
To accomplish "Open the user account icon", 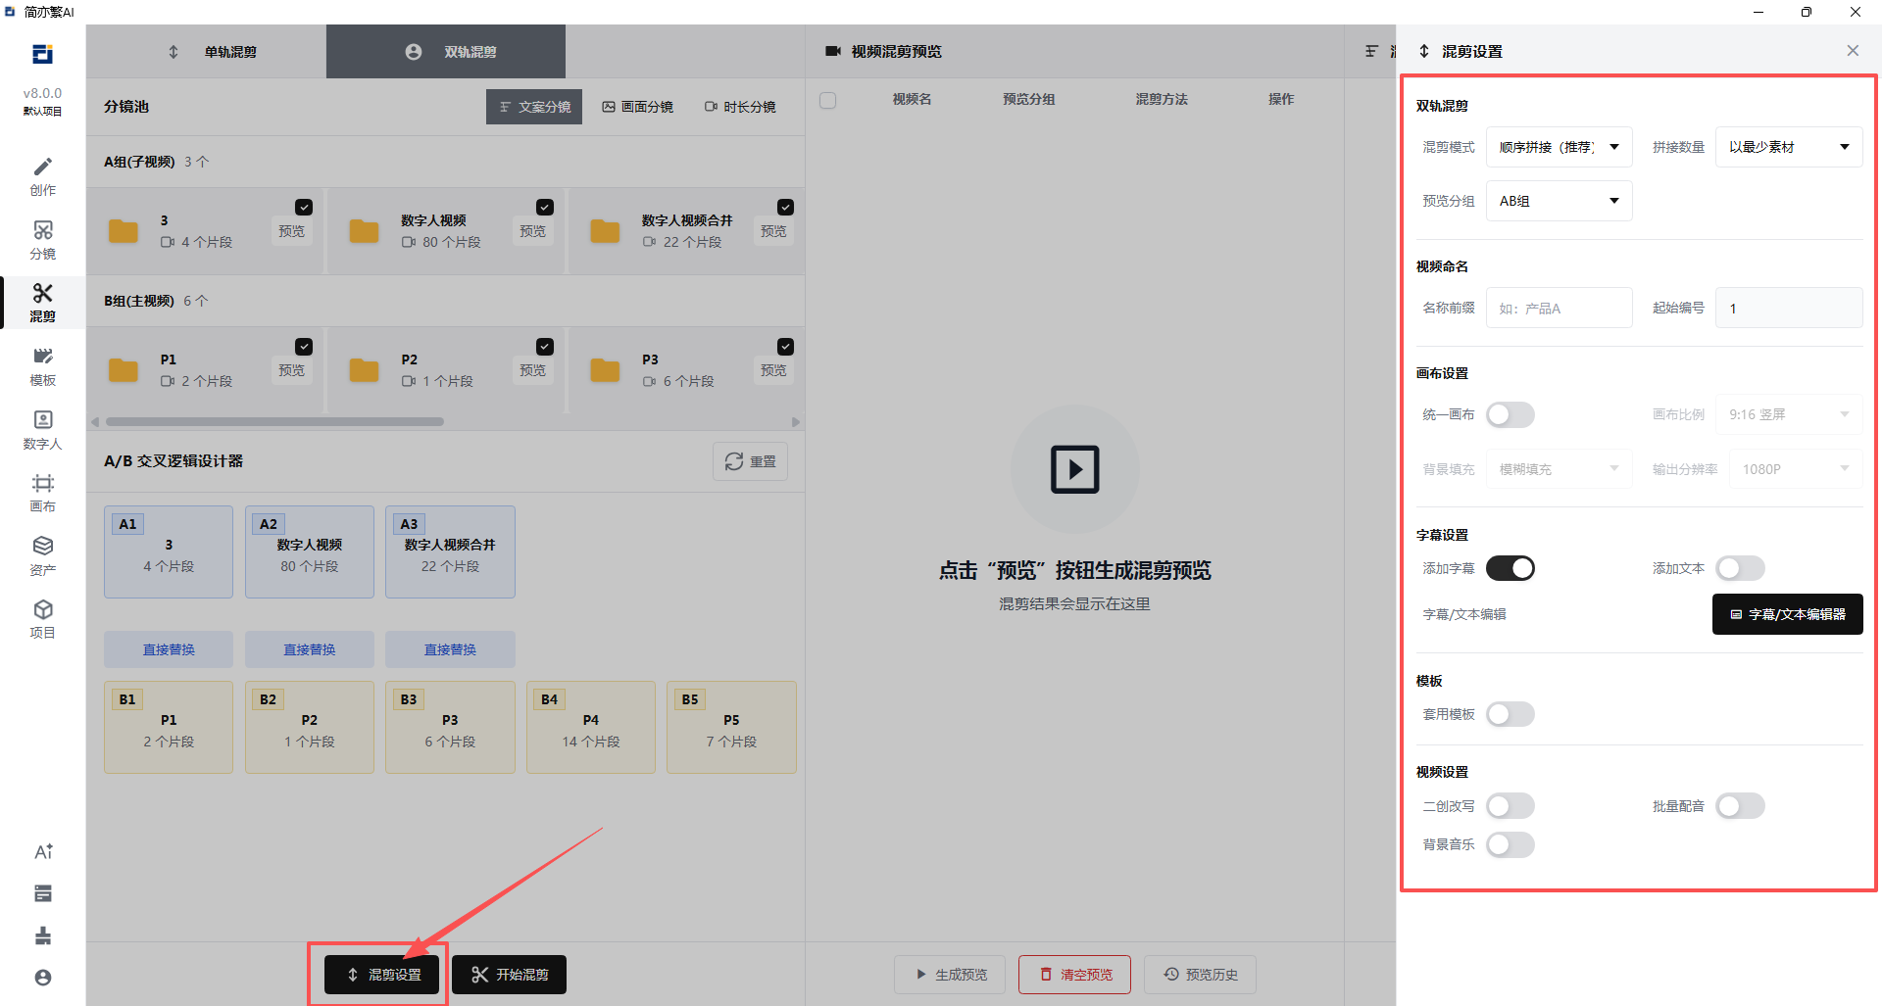I will [x=43, y=978].
